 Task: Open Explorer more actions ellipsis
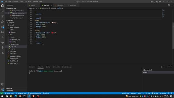pyautogui.click(x=25, y=5)
